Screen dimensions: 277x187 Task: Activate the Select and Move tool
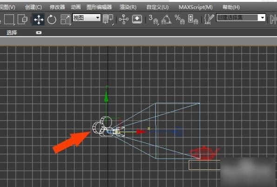[x=39, y=20]
